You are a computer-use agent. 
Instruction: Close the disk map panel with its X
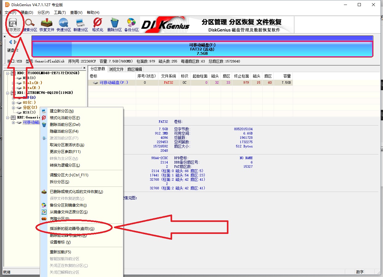(x=5, y=36)
